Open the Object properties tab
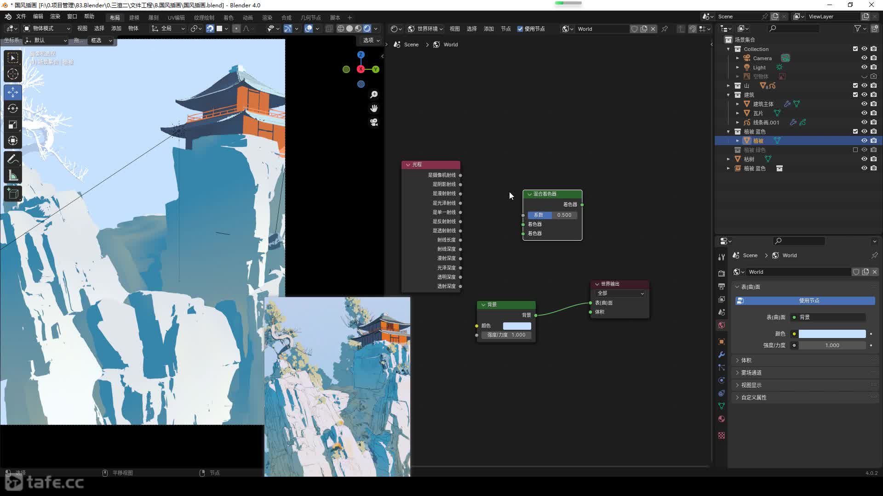This screenshot has height=496, width=883. click(722, 342)
